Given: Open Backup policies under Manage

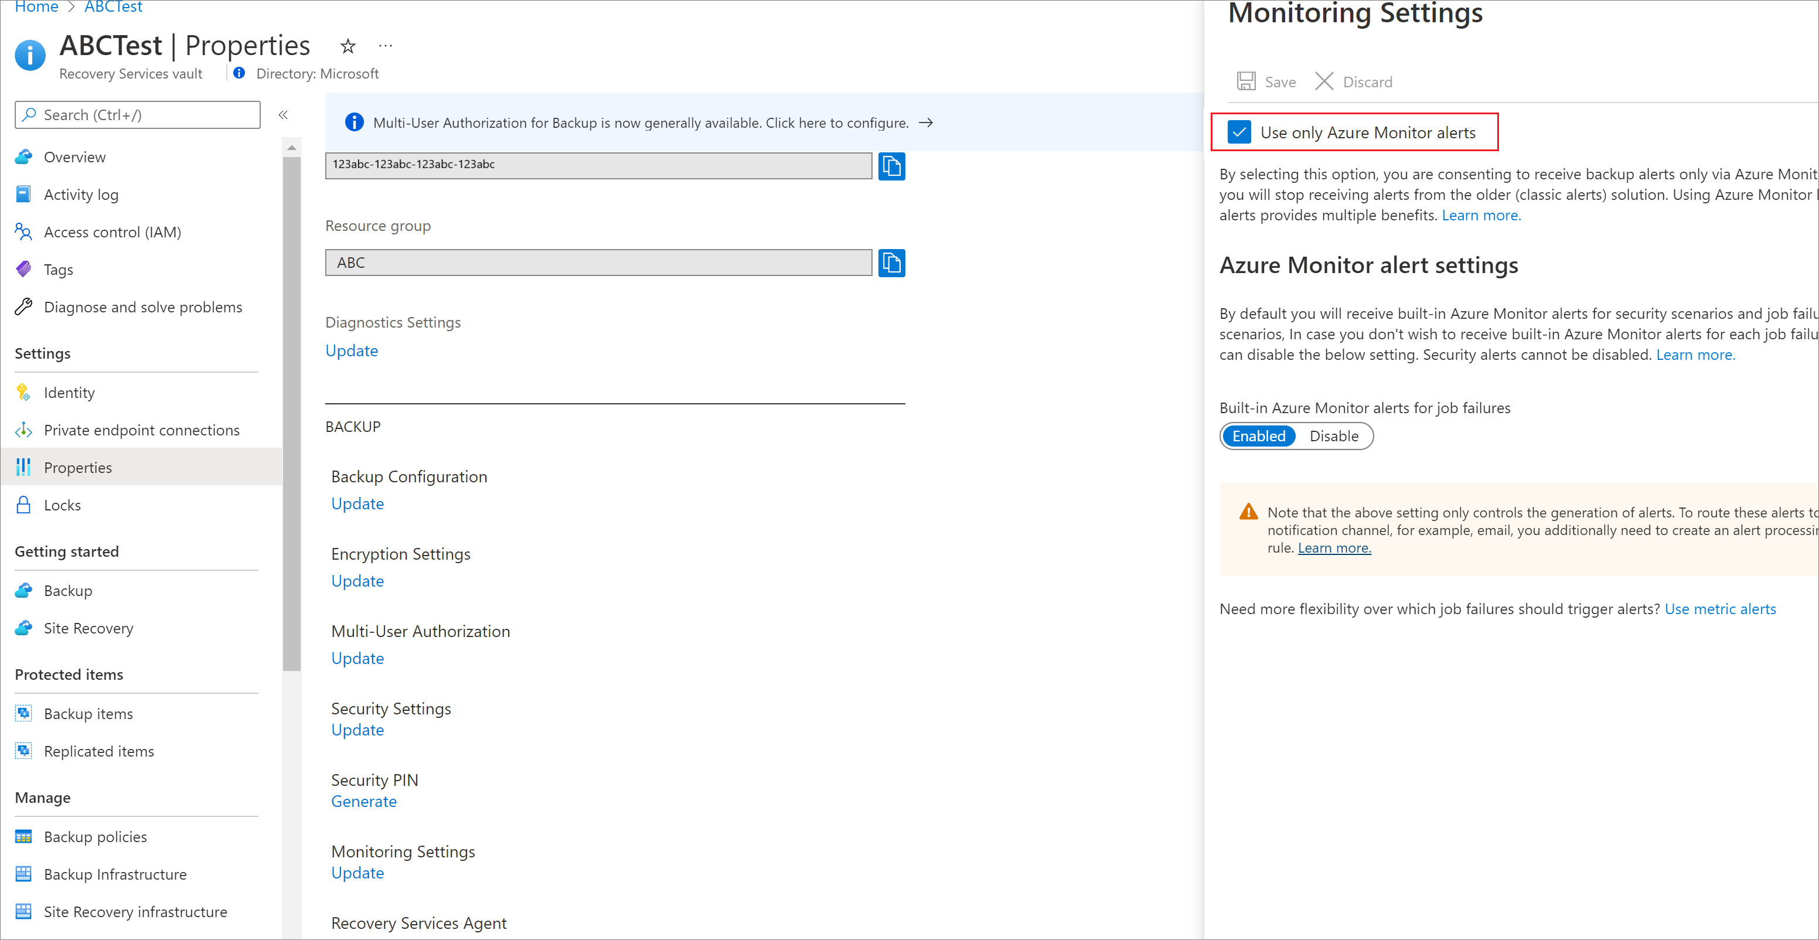Looking at the screenshot, I should click(x=95, y=835).
